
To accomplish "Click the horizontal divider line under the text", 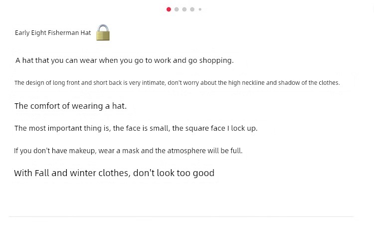I will [182, 217].
